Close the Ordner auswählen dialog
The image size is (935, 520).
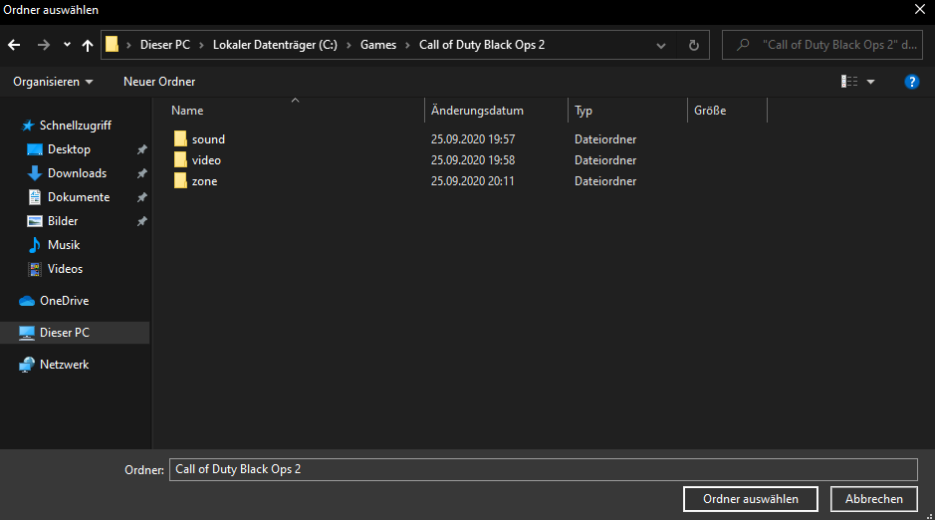920,10
